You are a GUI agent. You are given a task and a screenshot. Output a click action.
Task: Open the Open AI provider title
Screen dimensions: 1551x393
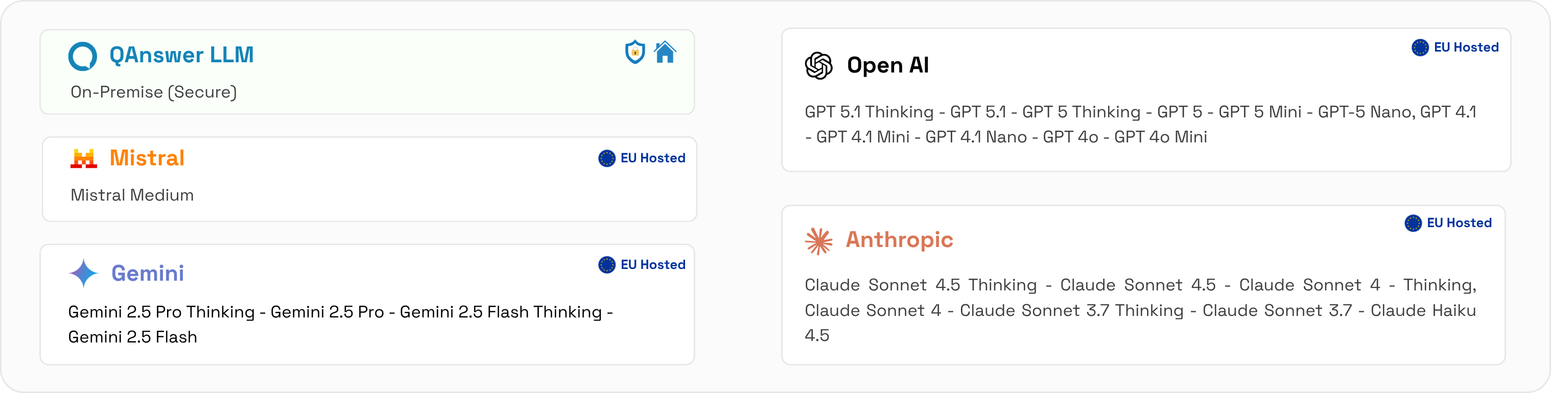click(887, 65)
